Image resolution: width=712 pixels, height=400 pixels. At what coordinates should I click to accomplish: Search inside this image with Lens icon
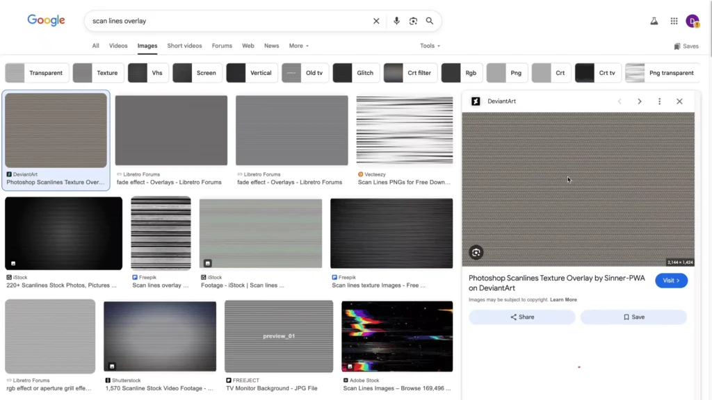coord(476,252)
